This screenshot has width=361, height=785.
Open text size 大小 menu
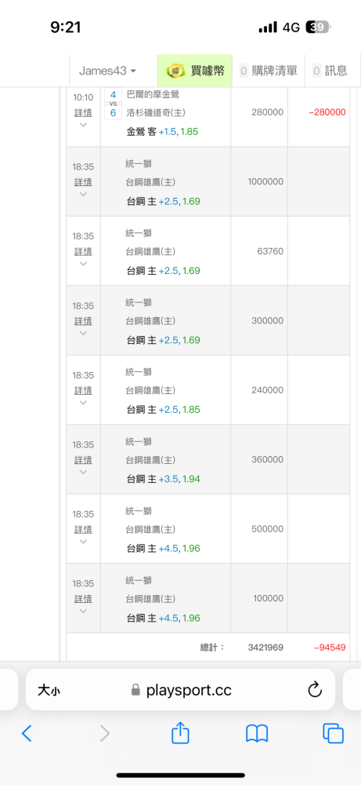pyautogui.click(x=49, y=691)
